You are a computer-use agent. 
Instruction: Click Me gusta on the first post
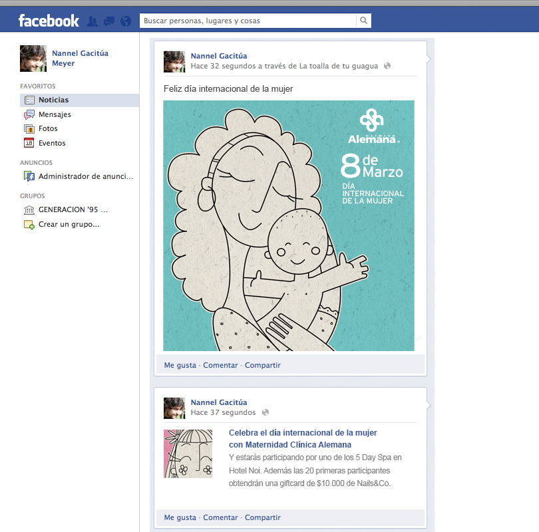pyautogui.click(x=180, y=365)
